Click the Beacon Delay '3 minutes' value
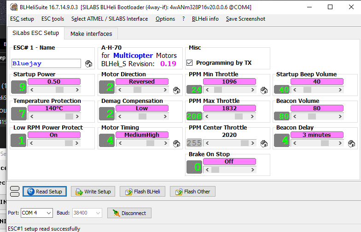This screenshot has height=232, width=361. [x=317, y=135]
